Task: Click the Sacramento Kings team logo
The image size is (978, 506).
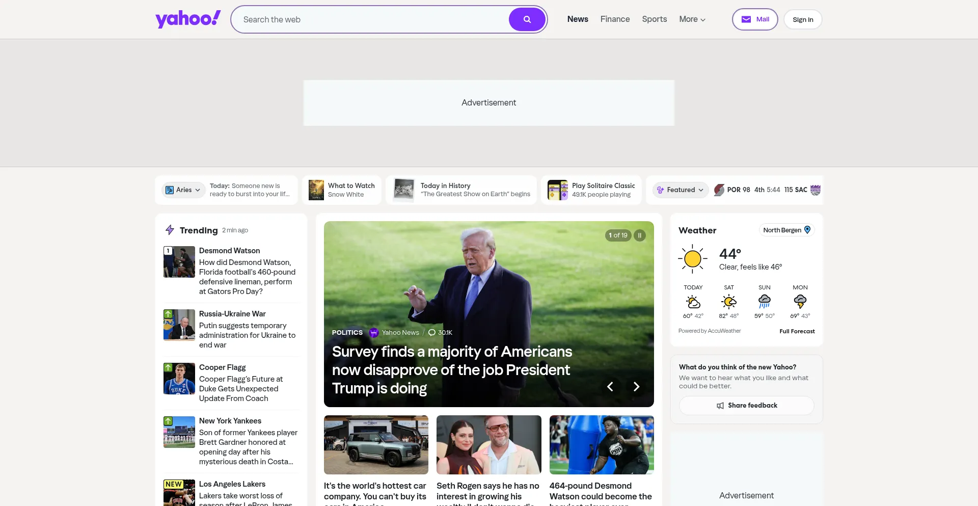Action: pos(816,190)
